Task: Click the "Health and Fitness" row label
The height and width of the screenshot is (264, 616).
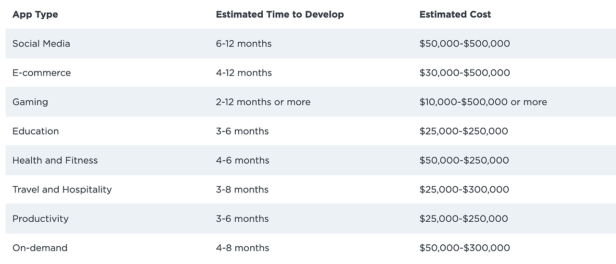Action: coord(55,160)
